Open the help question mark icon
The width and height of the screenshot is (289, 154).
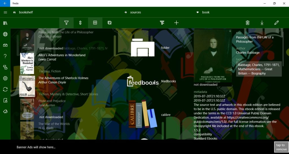tap(5, 56)
